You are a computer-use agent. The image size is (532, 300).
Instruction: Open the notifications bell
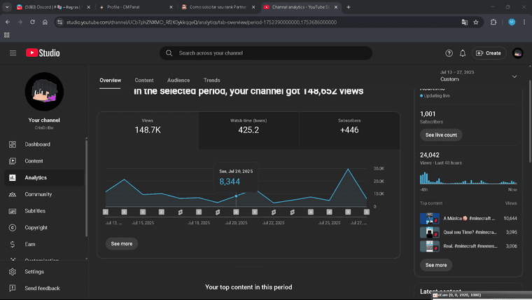point(463,53)
